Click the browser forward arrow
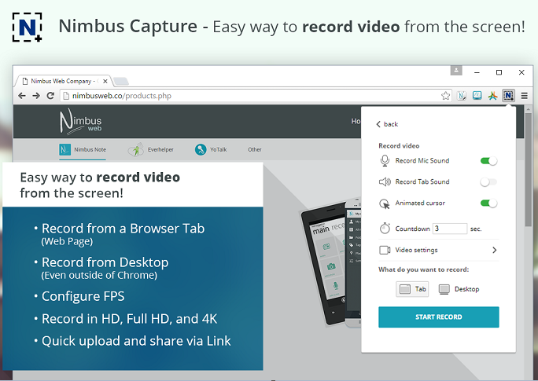Image resolution: width=538 pixels, height=381 pixels. coord(35,96)
